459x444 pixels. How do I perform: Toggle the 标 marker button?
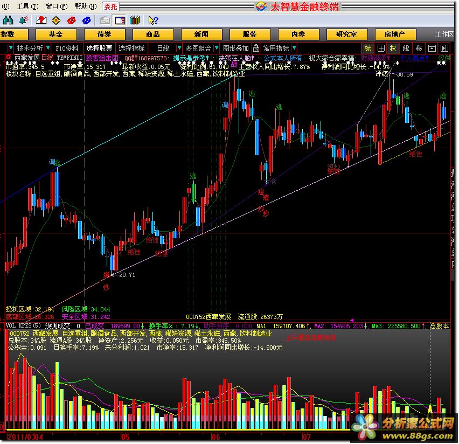tap(367, 48)
